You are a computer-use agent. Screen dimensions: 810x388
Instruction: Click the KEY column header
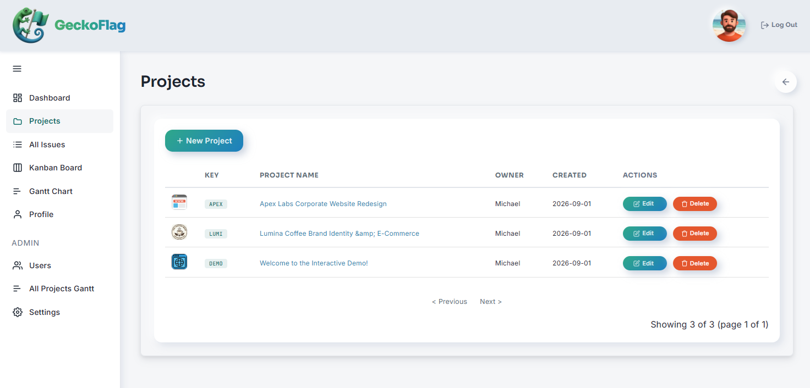pos(212,175)
